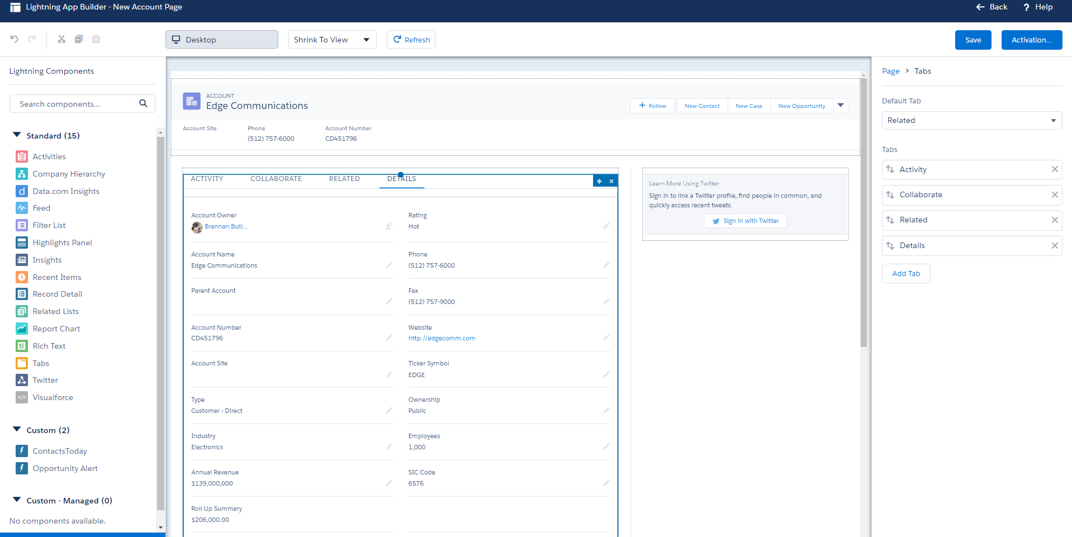
Task: Switch to the Collaborate tab
Action: (x=276, y=179)
